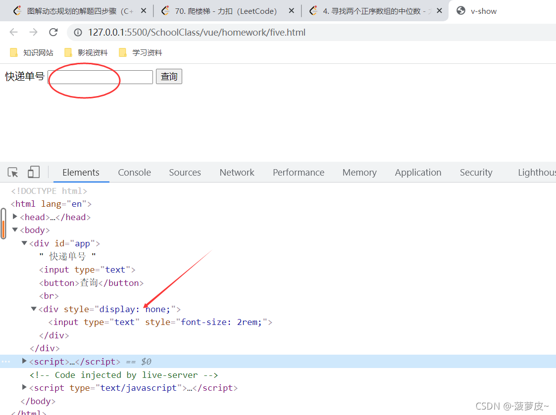
Task: Collapse the div style="display: none;" node
Action: 34,309
